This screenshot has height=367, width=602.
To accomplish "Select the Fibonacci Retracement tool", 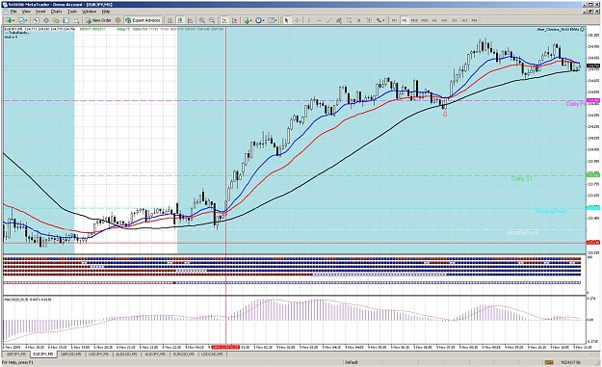I will pos(349,20).
